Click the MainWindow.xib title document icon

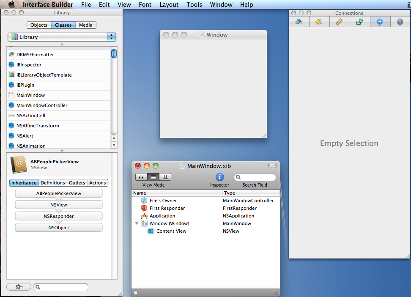click(183, 166)
